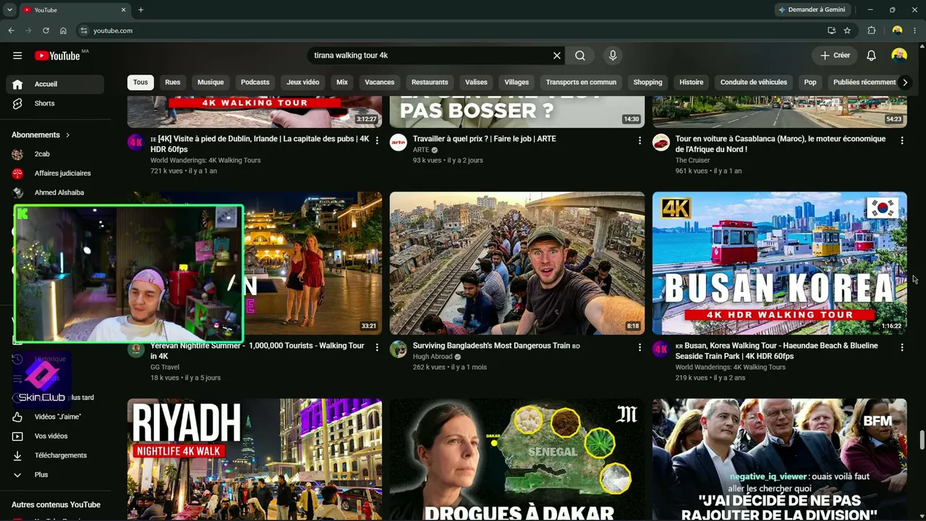926x521 pixels.
Task: Open the Chrome three-dot menu
Action: coord(916,30)
